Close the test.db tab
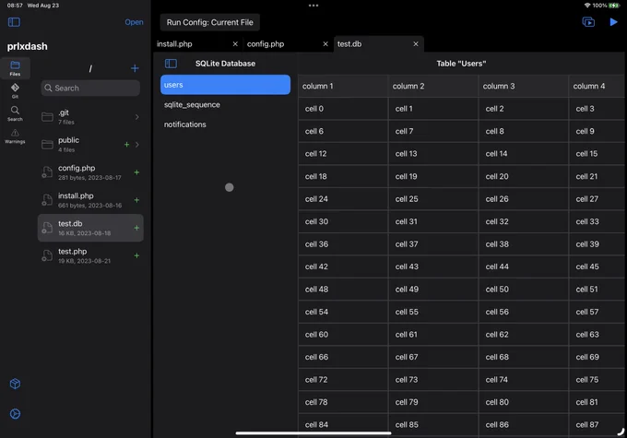627x438 pixels. coord(416,44)
